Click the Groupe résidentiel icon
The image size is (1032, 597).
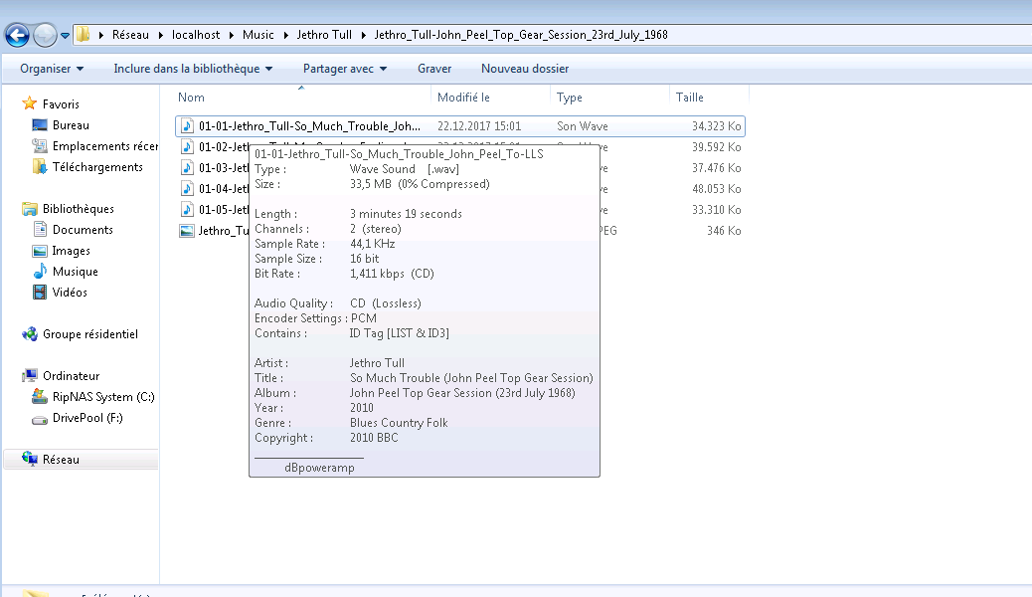click(x=30, y=334)
